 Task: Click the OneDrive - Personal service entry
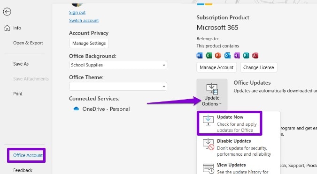pos(101,109)
